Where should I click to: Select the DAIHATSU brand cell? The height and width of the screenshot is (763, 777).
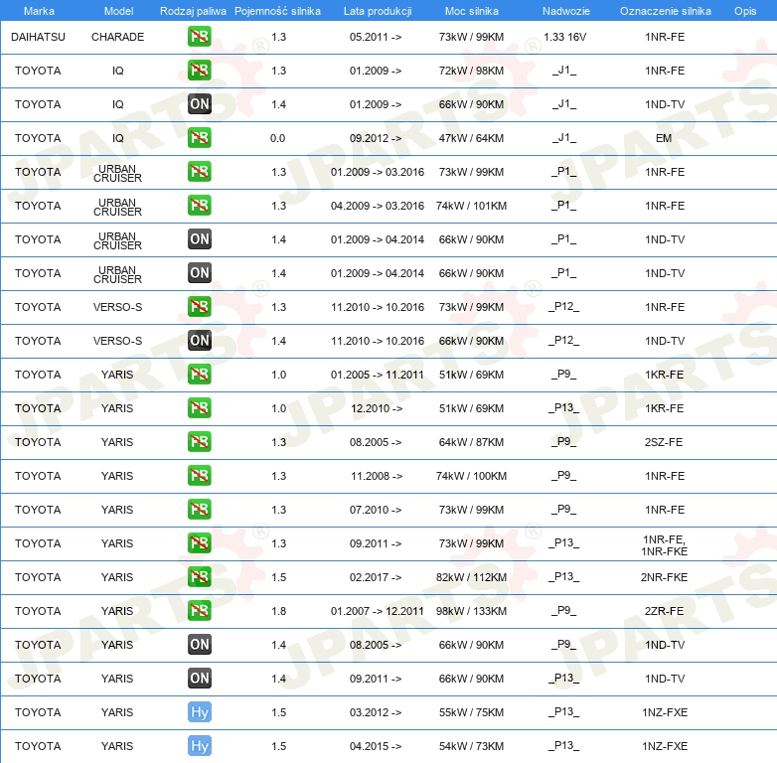coord(38,37)
